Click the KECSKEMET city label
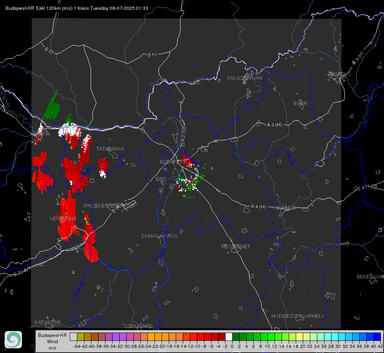Image resolution: width=384 pixels, height=353 pixels. [236, 247]
